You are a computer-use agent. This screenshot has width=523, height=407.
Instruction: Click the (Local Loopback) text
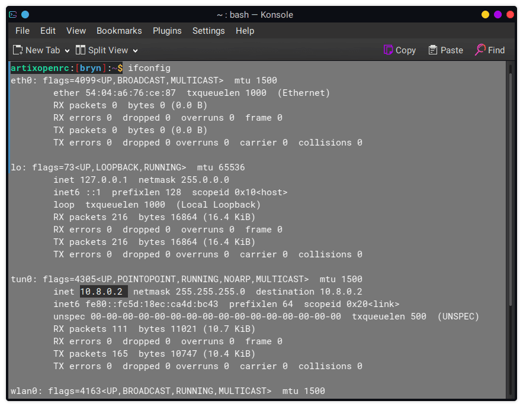click(219, 205)
